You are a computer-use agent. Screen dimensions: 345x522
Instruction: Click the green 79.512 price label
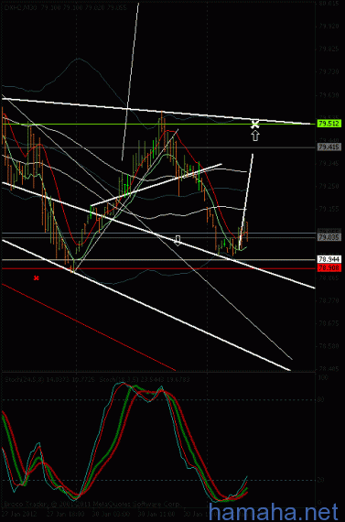click(329, 124)
